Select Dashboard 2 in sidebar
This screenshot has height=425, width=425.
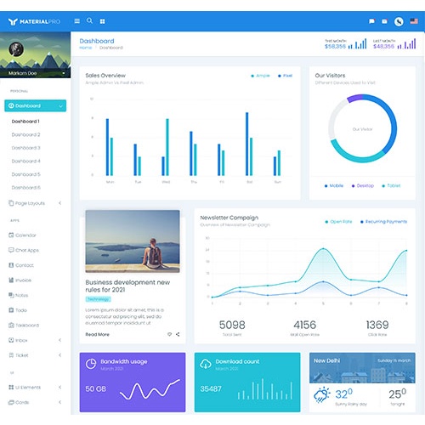25,134
